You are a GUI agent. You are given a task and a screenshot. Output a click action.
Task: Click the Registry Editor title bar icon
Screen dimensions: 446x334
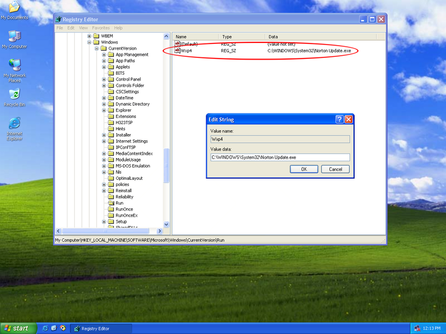coord(59,19)
